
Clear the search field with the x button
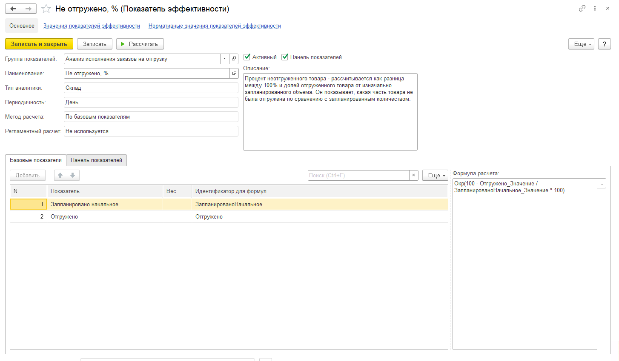(x=413, y=175)
